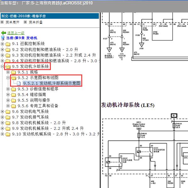Select 9.3 发动机控制和燃油系统 2.2 升或 2.4 升 label
Image resolution: width=188 pixels, height=188 pixels.
[x=54, y=55]
